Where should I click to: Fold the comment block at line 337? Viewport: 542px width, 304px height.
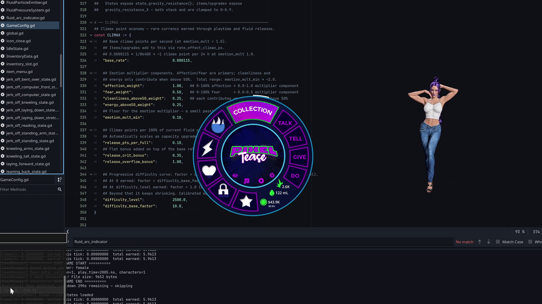tap(91, 130)
